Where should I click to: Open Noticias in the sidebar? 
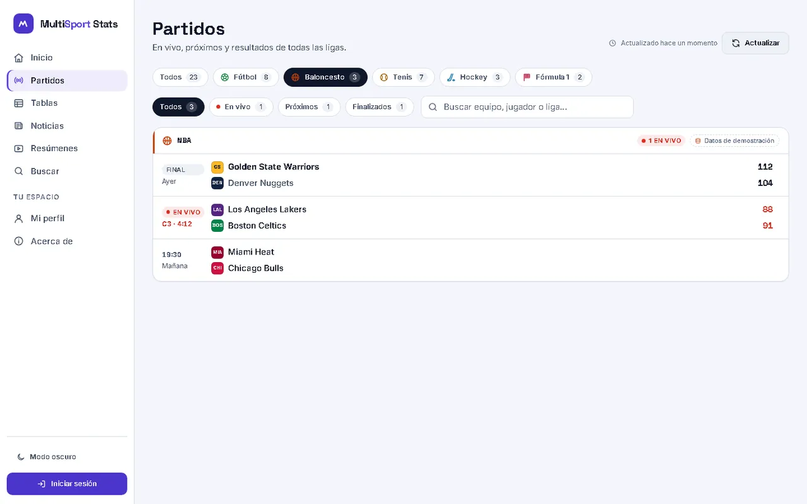[x=67, y=125]
